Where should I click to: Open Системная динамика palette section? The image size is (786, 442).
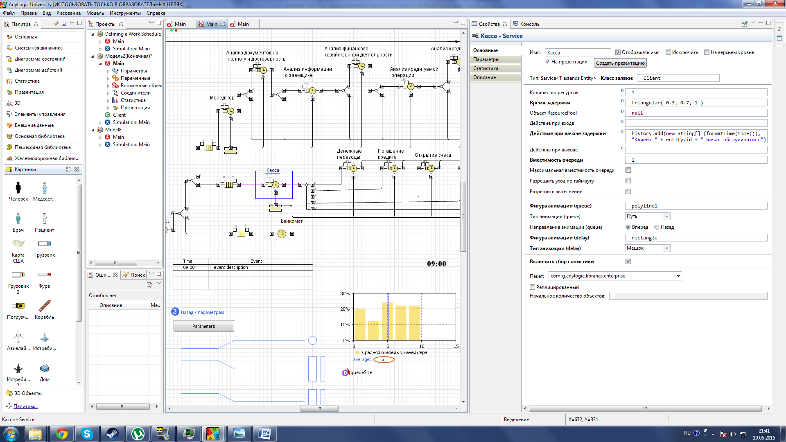pos(38,48)
